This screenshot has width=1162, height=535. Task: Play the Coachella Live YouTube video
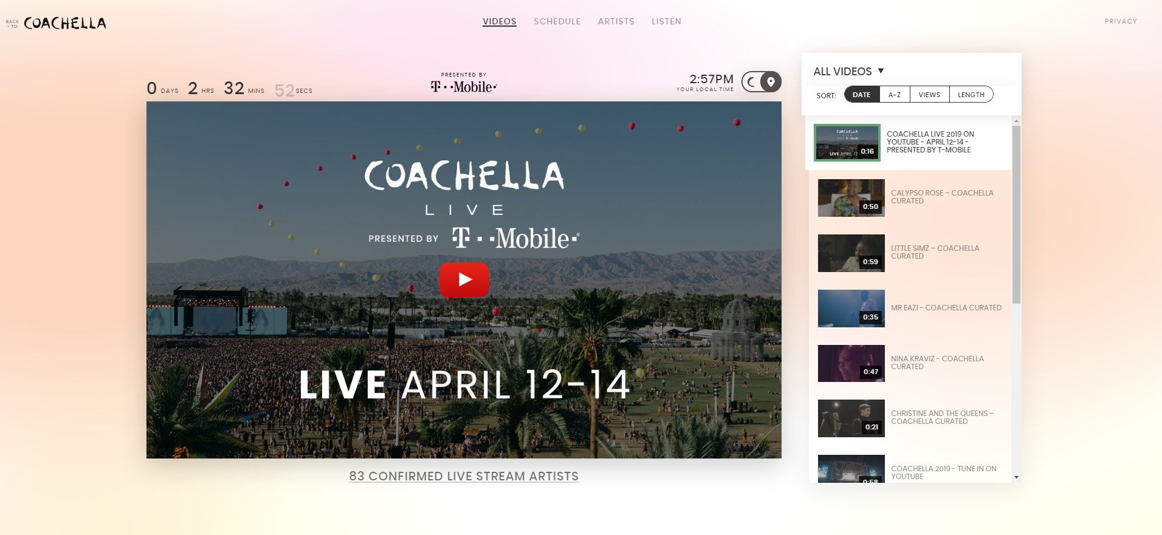click(x=464, y=280)
